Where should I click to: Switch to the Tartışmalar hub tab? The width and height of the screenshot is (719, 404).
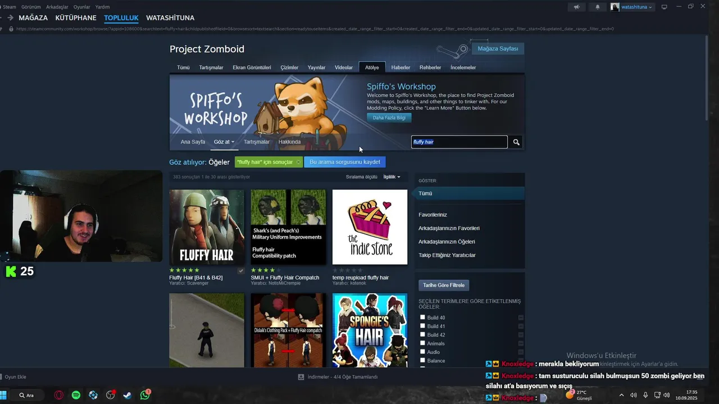pyautogui.click(x=211, y=67)
